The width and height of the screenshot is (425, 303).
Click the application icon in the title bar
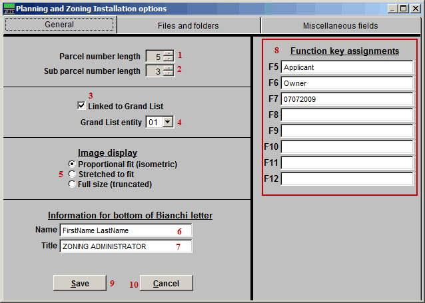(x=8, y=9)
